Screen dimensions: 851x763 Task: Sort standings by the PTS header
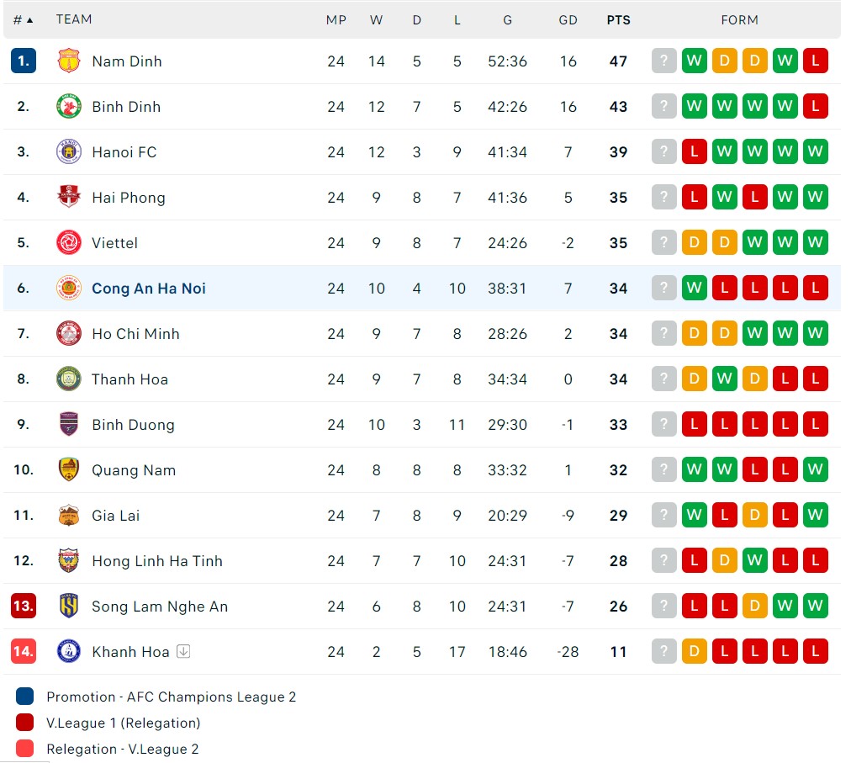(x=618, y=20)
